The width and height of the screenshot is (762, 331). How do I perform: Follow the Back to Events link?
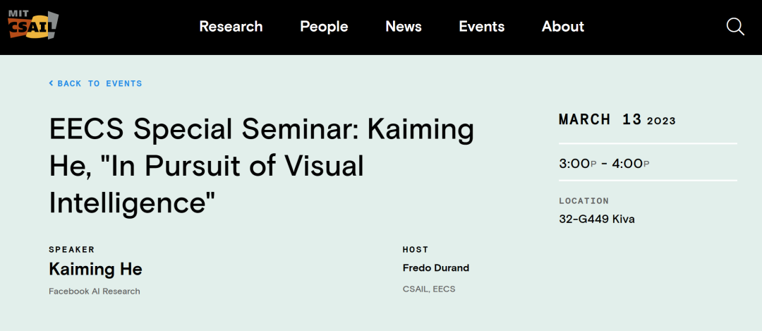[x=95, y=83]
